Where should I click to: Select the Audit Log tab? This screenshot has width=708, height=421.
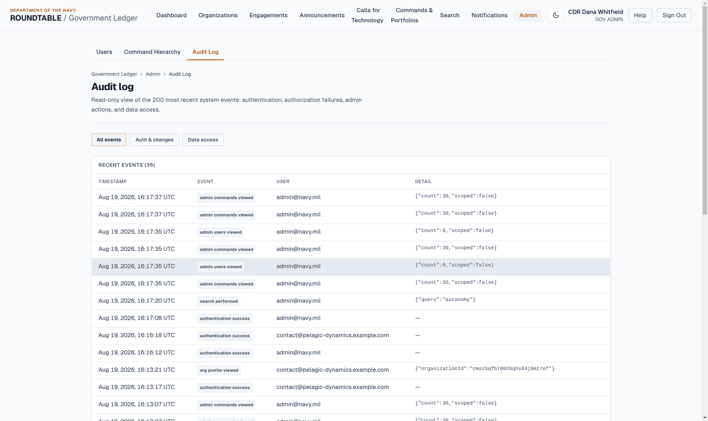click(205, 52)
